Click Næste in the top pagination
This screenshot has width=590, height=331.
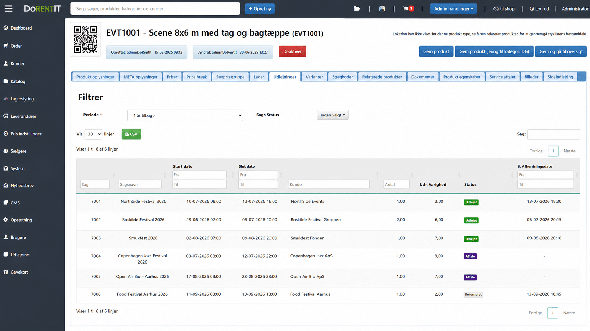coord(569,151)
